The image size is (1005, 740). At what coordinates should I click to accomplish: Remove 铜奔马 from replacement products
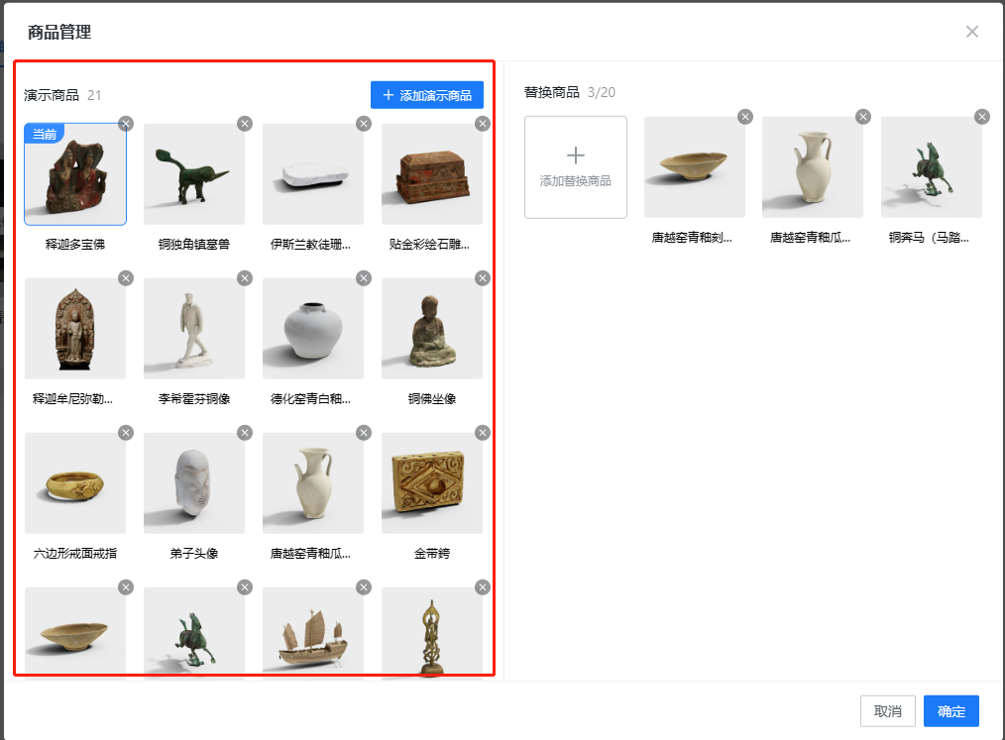[x=982, y=117]
